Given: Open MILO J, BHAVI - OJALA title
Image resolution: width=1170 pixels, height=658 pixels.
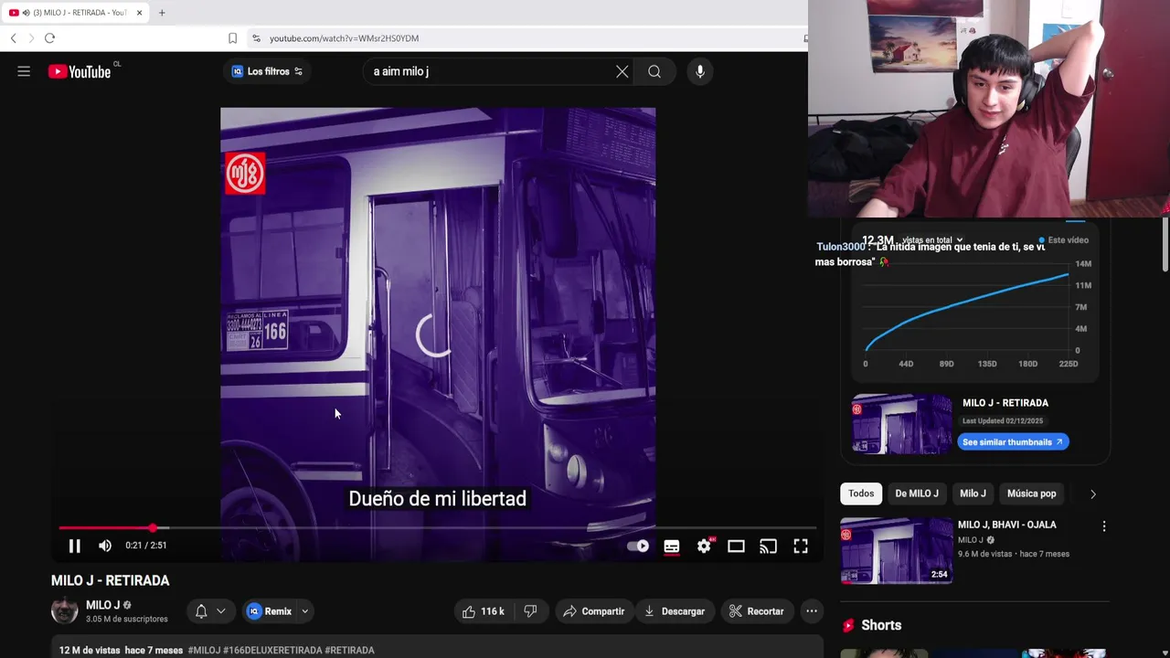Looking at the screenshot, I should (x=1006, y=525).
